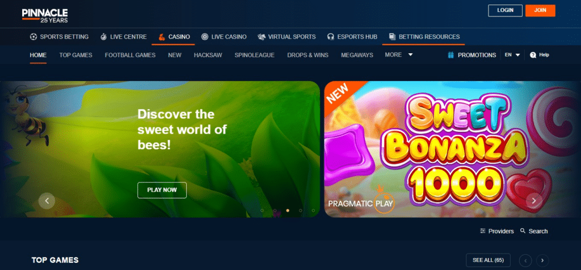Go to previous banner slide arrow
The height and width of the screenshot is (270, 581).
pyautogui.click(x=47, y=200)
